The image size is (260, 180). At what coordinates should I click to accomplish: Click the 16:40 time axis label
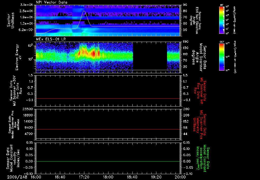[60, 177]
